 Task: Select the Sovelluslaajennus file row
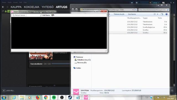pyautogui.click(x=138, y=27)
